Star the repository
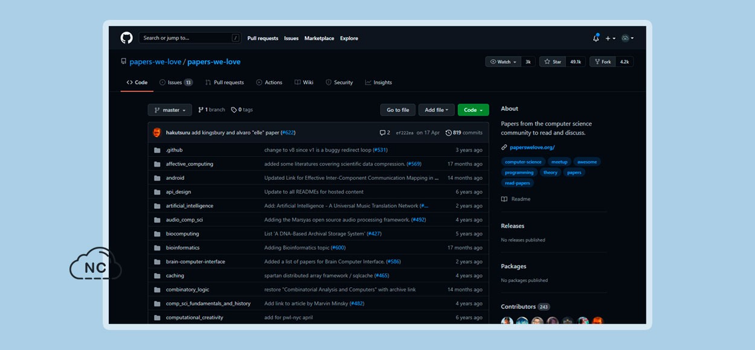Screen dimensions: 755x350 (x=553, y=62)
